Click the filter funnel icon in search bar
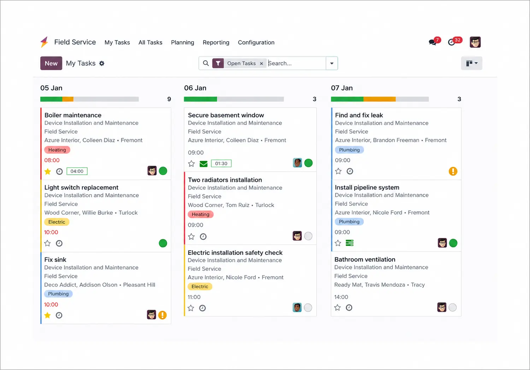The width and height of the screenshot is (530, 370). [x=218, y=63]
